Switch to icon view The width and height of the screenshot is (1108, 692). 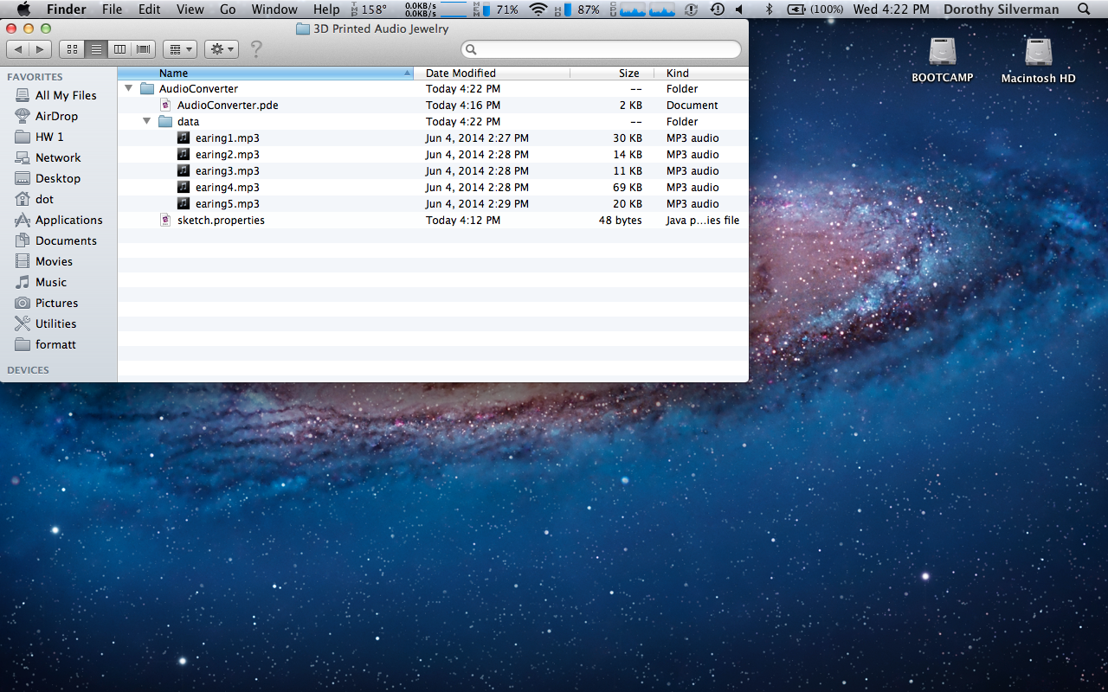click(73, 49)
